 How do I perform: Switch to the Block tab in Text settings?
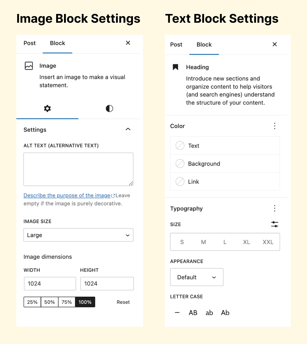(204, 45)
